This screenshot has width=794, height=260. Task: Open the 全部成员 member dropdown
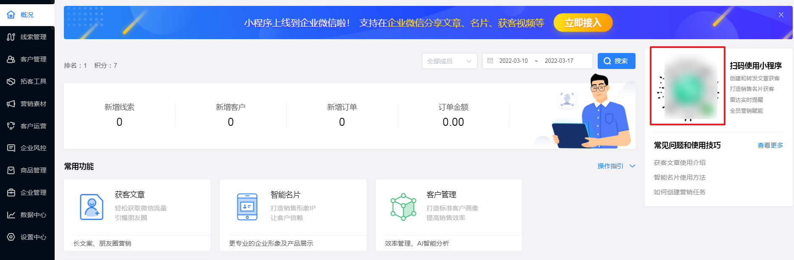(x=449, y=61)
